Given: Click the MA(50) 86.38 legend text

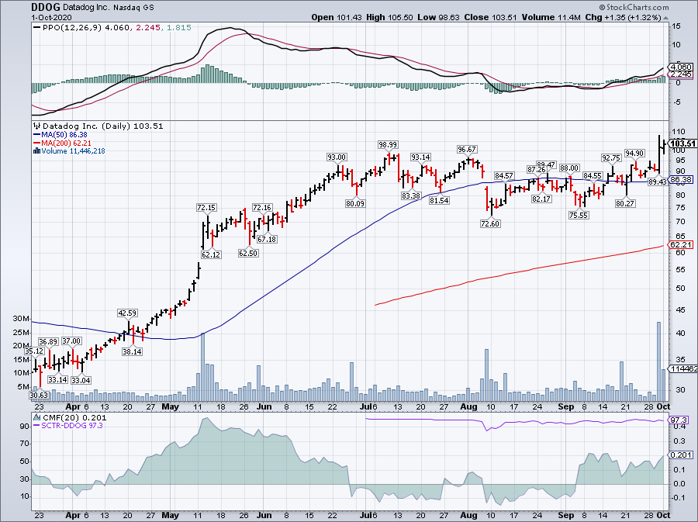Looking at the screenshot, I should 64,135.
